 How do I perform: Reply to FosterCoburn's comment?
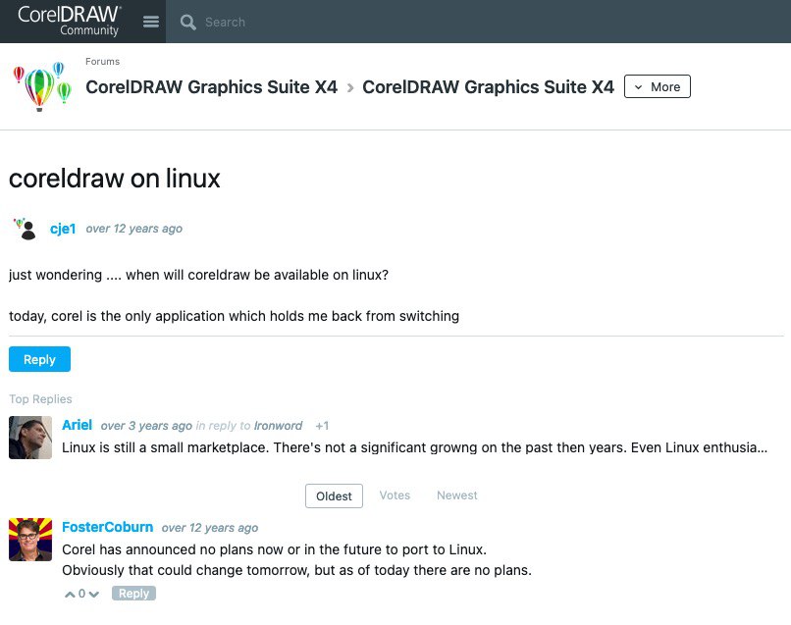133,594
